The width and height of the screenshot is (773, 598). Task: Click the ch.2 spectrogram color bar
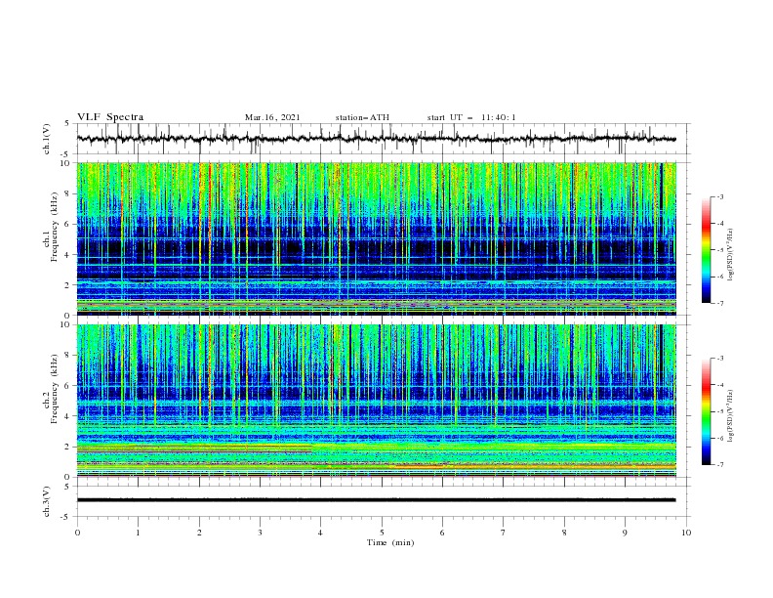[x=706, y=411]
